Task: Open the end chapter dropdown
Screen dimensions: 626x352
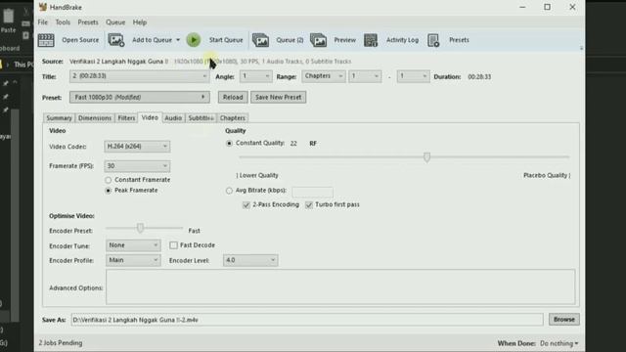Action: click(413, 76)
